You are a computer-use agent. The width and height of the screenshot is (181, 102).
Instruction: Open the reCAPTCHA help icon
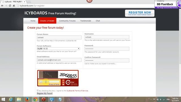[x=63, y=84]
